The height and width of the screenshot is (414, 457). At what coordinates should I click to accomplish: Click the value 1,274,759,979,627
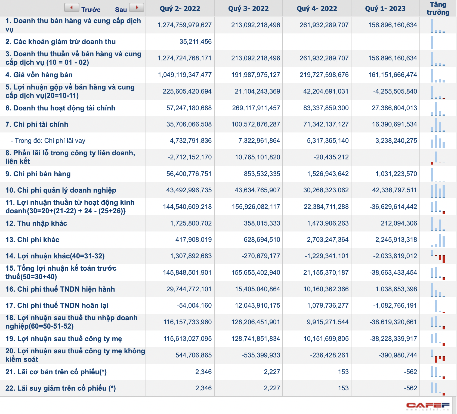[184, 25]
